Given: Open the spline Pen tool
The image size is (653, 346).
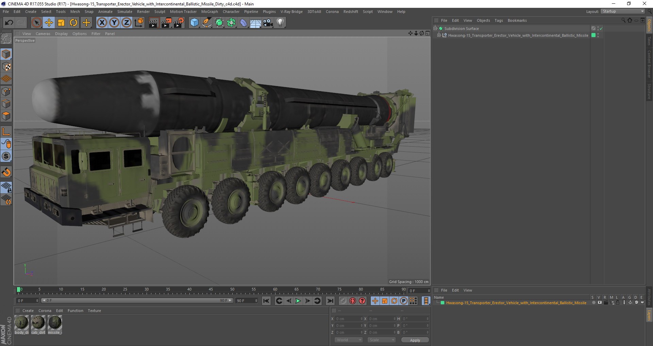Looking at the screenshot, I should [207, 23].
